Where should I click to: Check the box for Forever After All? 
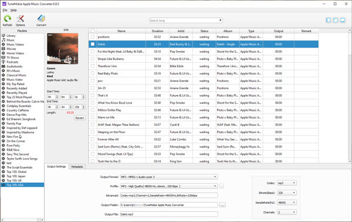tap(93, 139)
